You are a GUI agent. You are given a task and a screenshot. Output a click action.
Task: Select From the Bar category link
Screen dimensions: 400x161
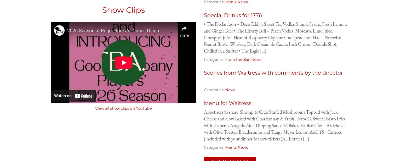click(x=237, y=60)
